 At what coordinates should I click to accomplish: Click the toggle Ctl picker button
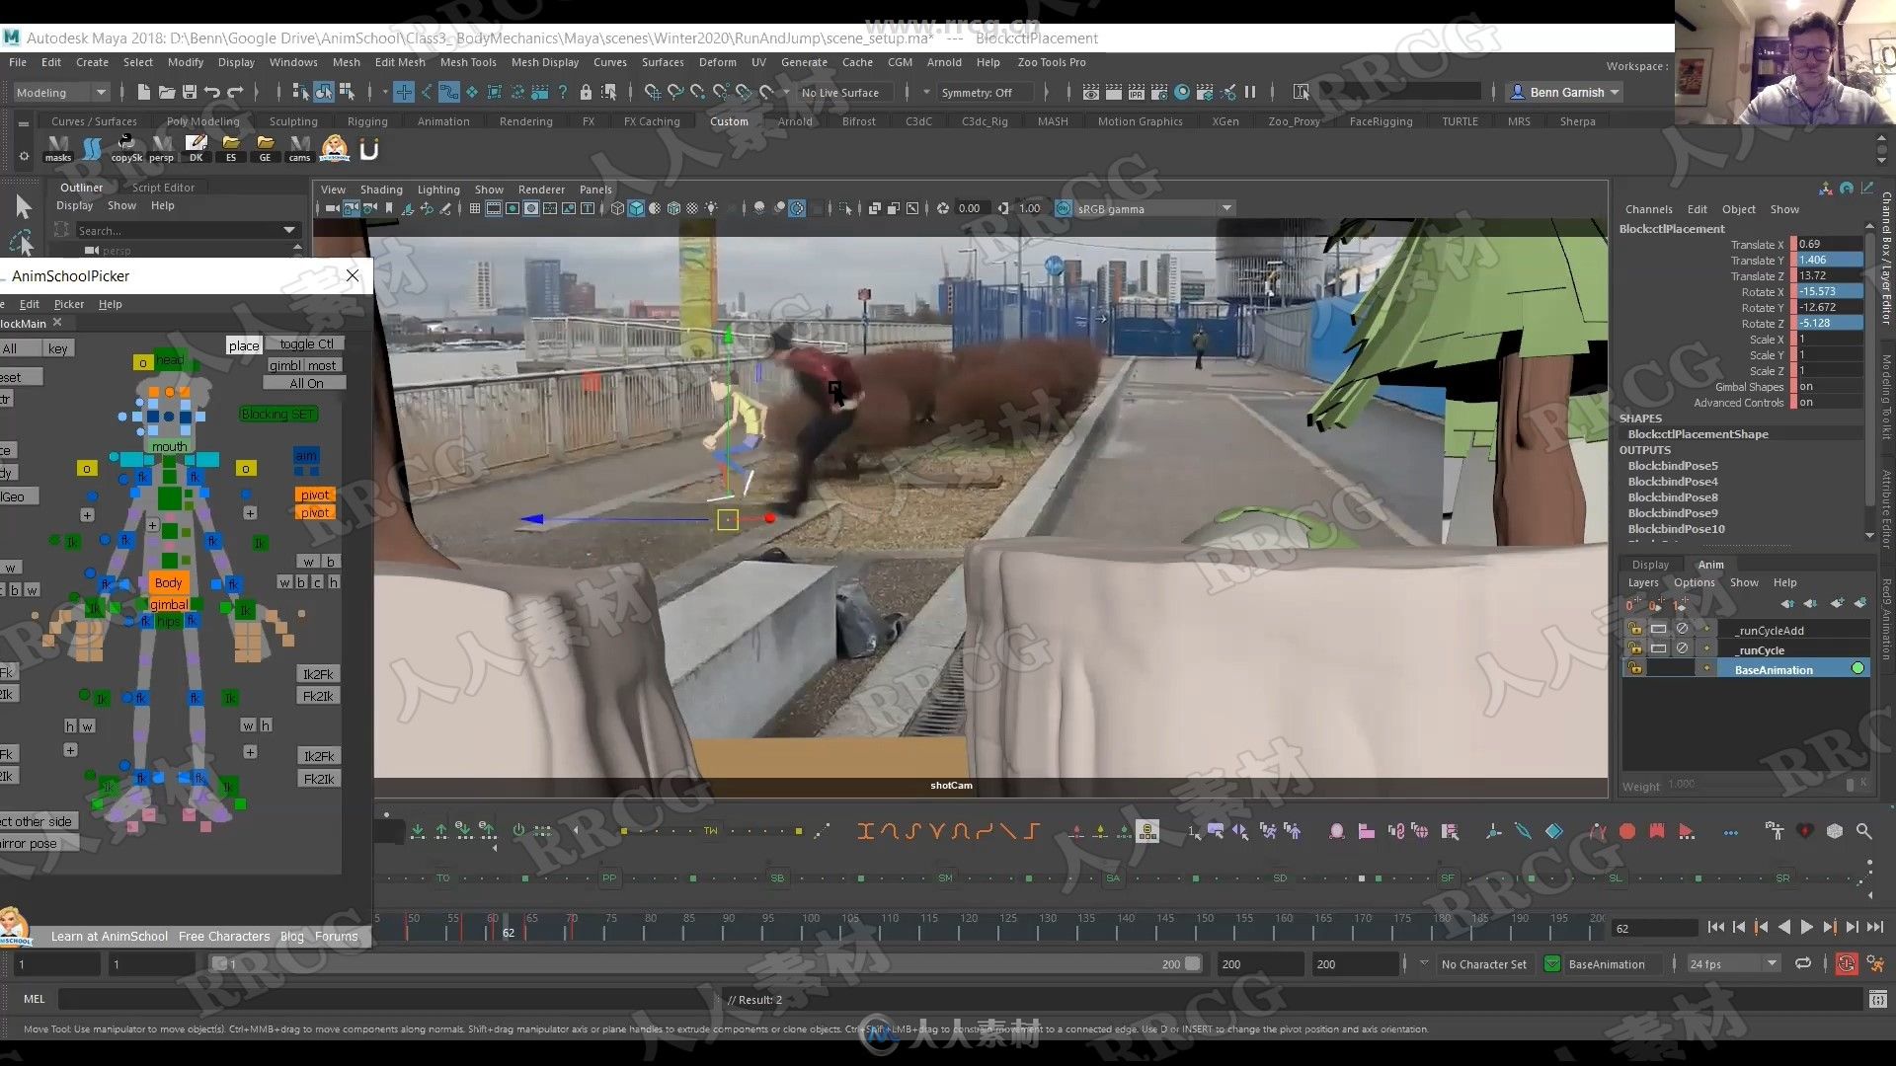pos(306,344)
